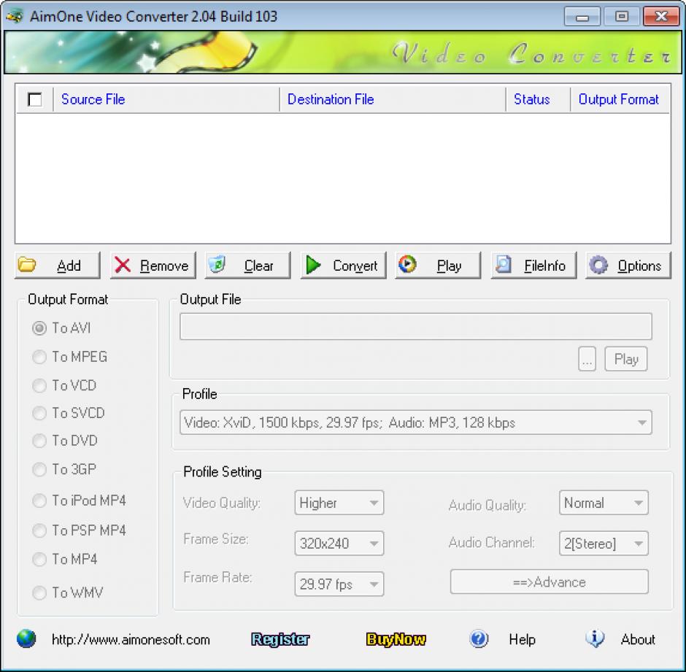Start conversion with the green Convert button
The height and width of the screenshot is (672, 686).
343,265
